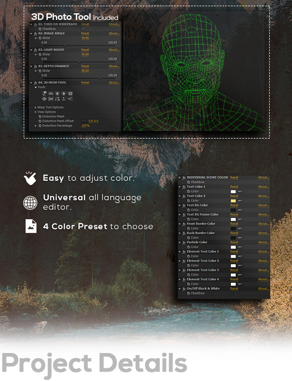Expand the View Options section
The height and width of the screenshot is (381, 292).
pyautogui.click(x=36, y=112)
